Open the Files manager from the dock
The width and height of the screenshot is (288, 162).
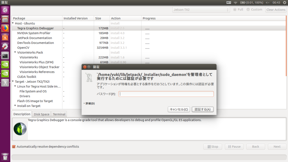5,19
